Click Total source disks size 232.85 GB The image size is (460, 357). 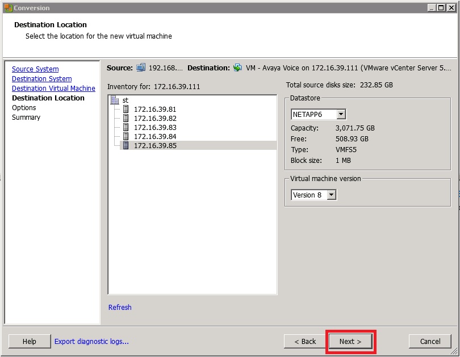click(340, 85)
